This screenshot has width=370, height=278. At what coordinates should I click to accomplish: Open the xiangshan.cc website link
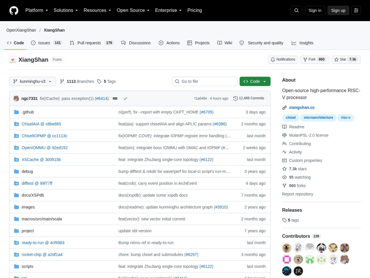click(x=302, y=108)
